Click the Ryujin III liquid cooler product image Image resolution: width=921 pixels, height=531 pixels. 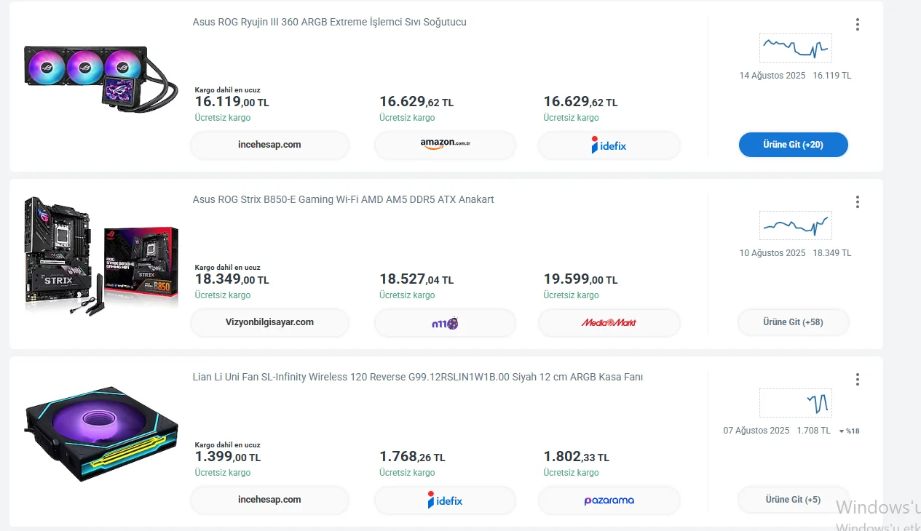click(100, 78)
